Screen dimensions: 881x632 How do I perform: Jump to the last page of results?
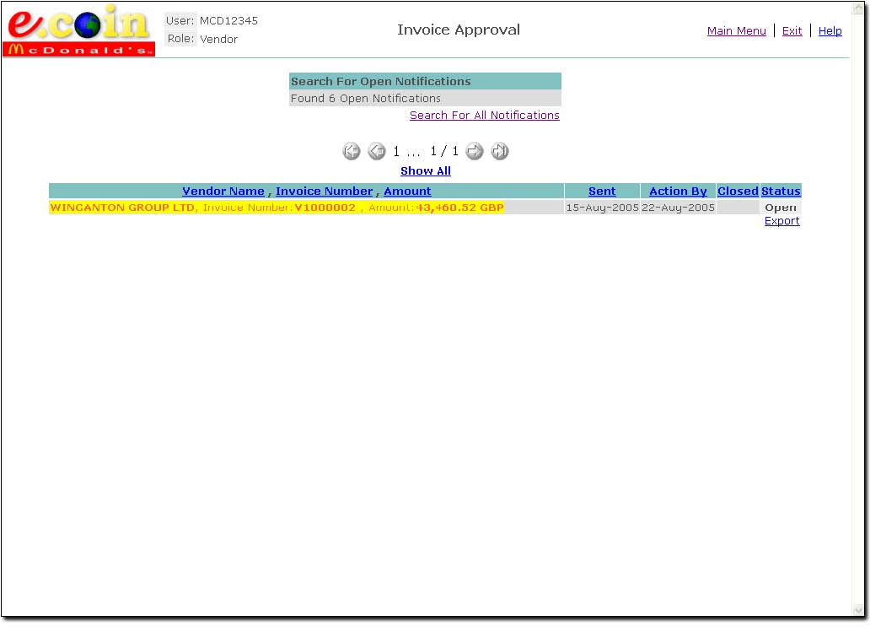pyautogui.click(x=500, y=152)
